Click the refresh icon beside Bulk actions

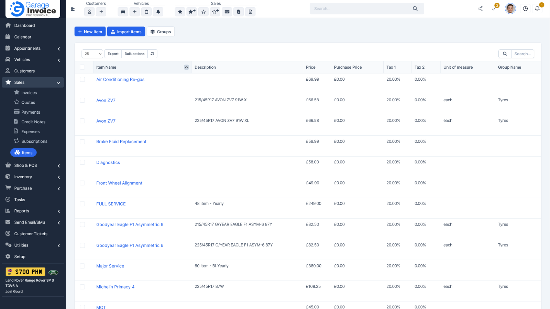(x=152, y=54)
